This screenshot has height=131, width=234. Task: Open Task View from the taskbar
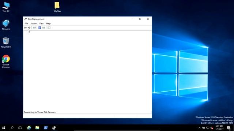click(x=20, y=128)
